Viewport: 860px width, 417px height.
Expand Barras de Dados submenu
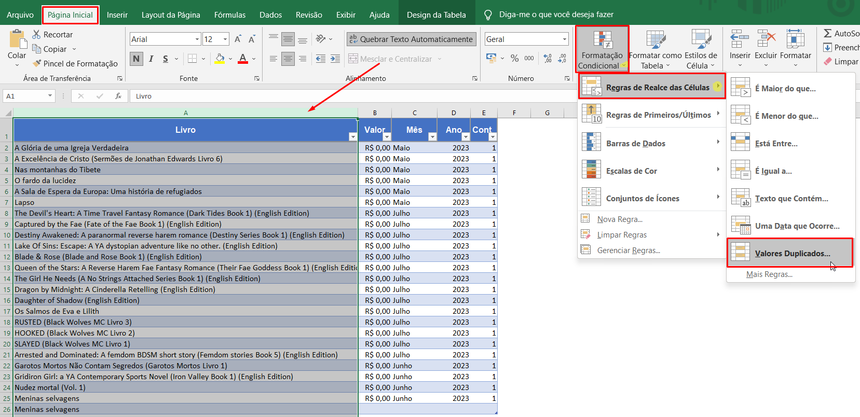point(652,143)
